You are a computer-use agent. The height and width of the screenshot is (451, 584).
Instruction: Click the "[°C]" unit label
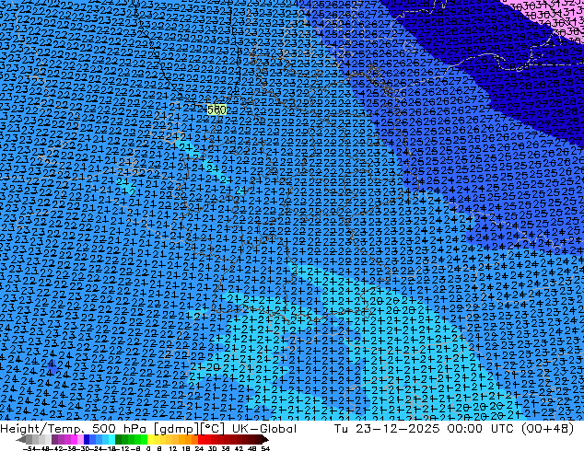pos(212,429)
